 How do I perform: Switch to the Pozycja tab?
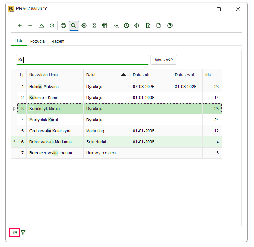tap(37, 41)
